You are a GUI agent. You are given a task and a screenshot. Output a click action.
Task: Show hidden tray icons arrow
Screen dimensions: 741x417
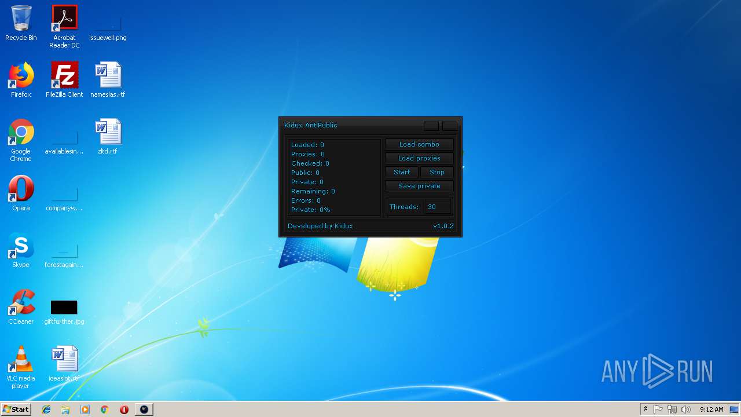[x=645, y=409]
